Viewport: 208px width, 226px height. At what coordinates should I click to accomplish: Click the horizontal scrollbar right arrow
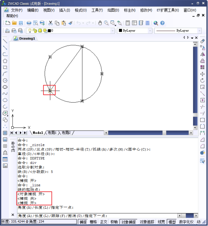(191, 133)
